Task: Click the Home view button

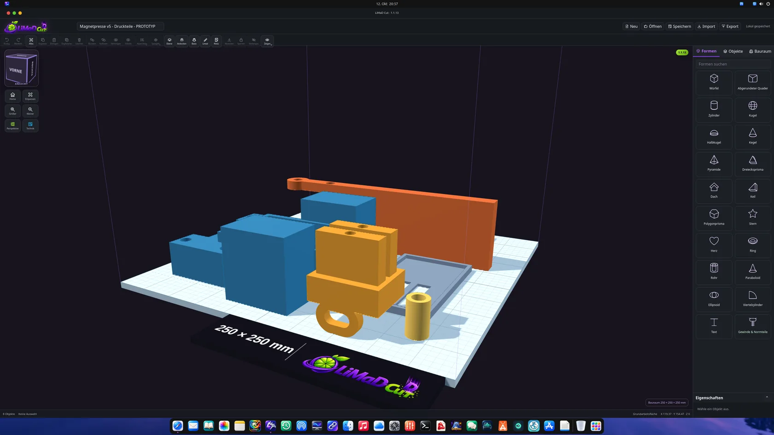Action: pos(12,96)
